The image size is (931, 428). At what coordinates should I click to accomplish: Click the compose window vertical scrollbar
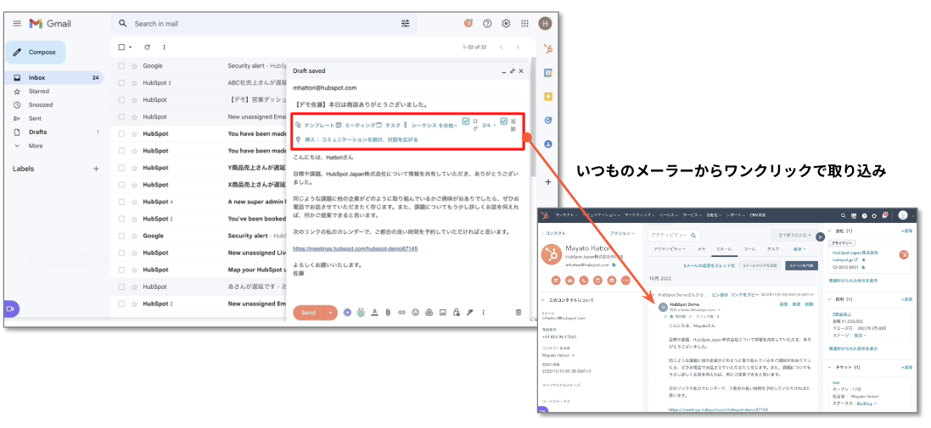click(533, 119)
